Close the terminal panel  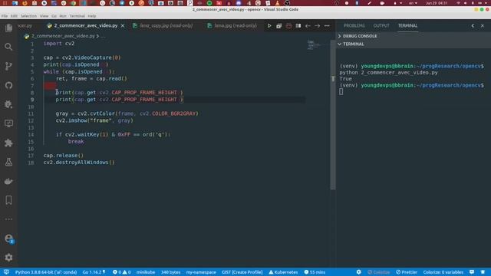click(483, 25)
